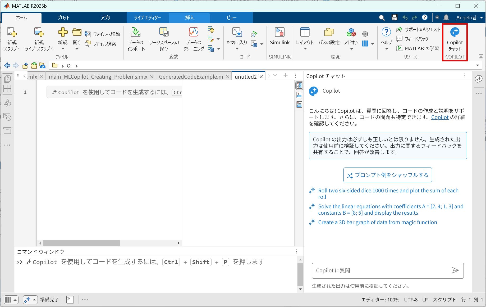The width and height of the screenshot is (486, 307).
Task: Open the Angelo user account dropdown
Action: pos(469,17)
